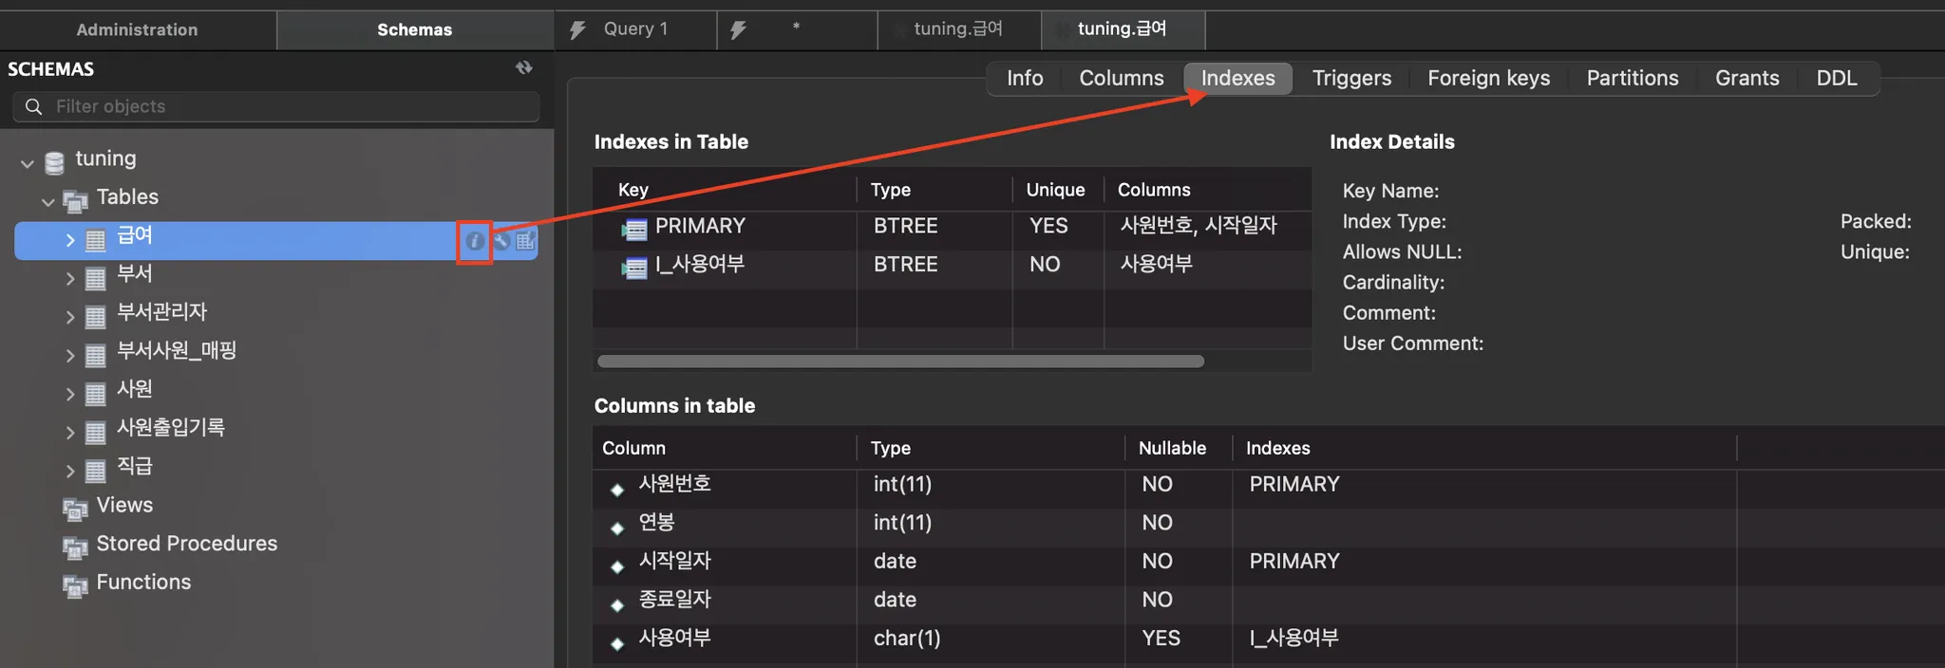Viewport: 1945px width, 668px height.
Task: Expand the 사원출입기록 table node
Action: tap(70, 433)
